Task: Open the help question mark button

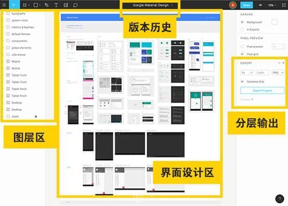Action: [x=280, y=199]
